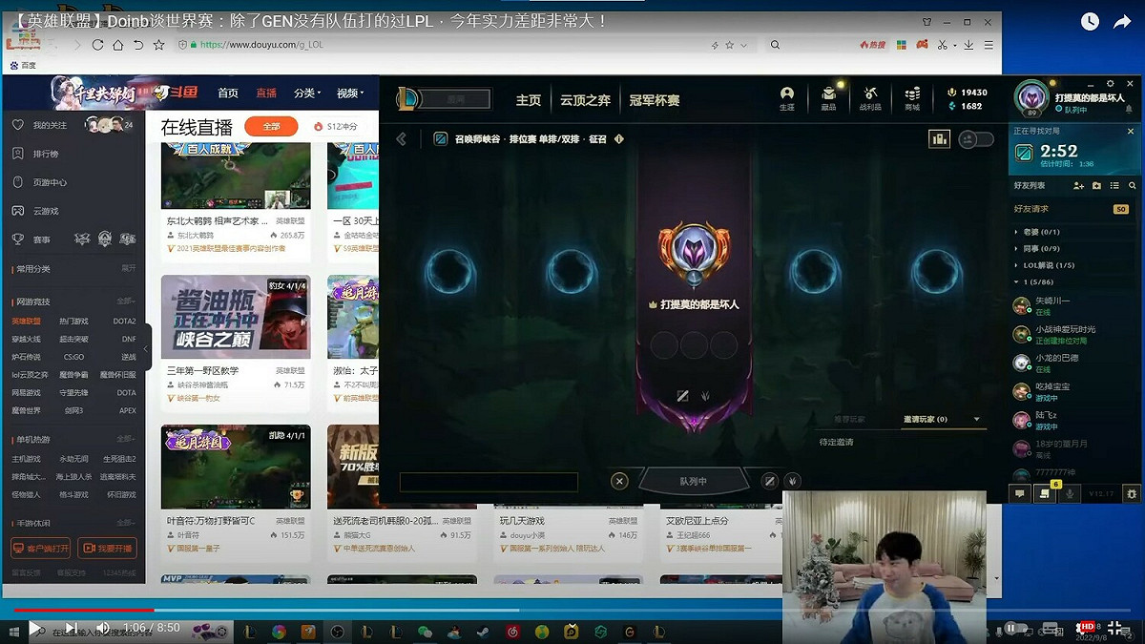Open the 东北大鹌鹑 stream thumbnail
Image resolution: width=1145 pixels, height=644 pixels.
pyautogui.click(x=236, y=176)
